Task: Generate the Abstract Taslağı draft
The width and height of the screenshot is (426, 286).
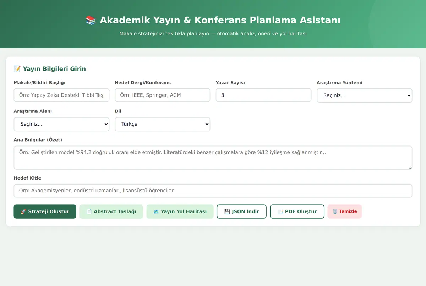Action: pyautogui.click(x=111, y=211)
